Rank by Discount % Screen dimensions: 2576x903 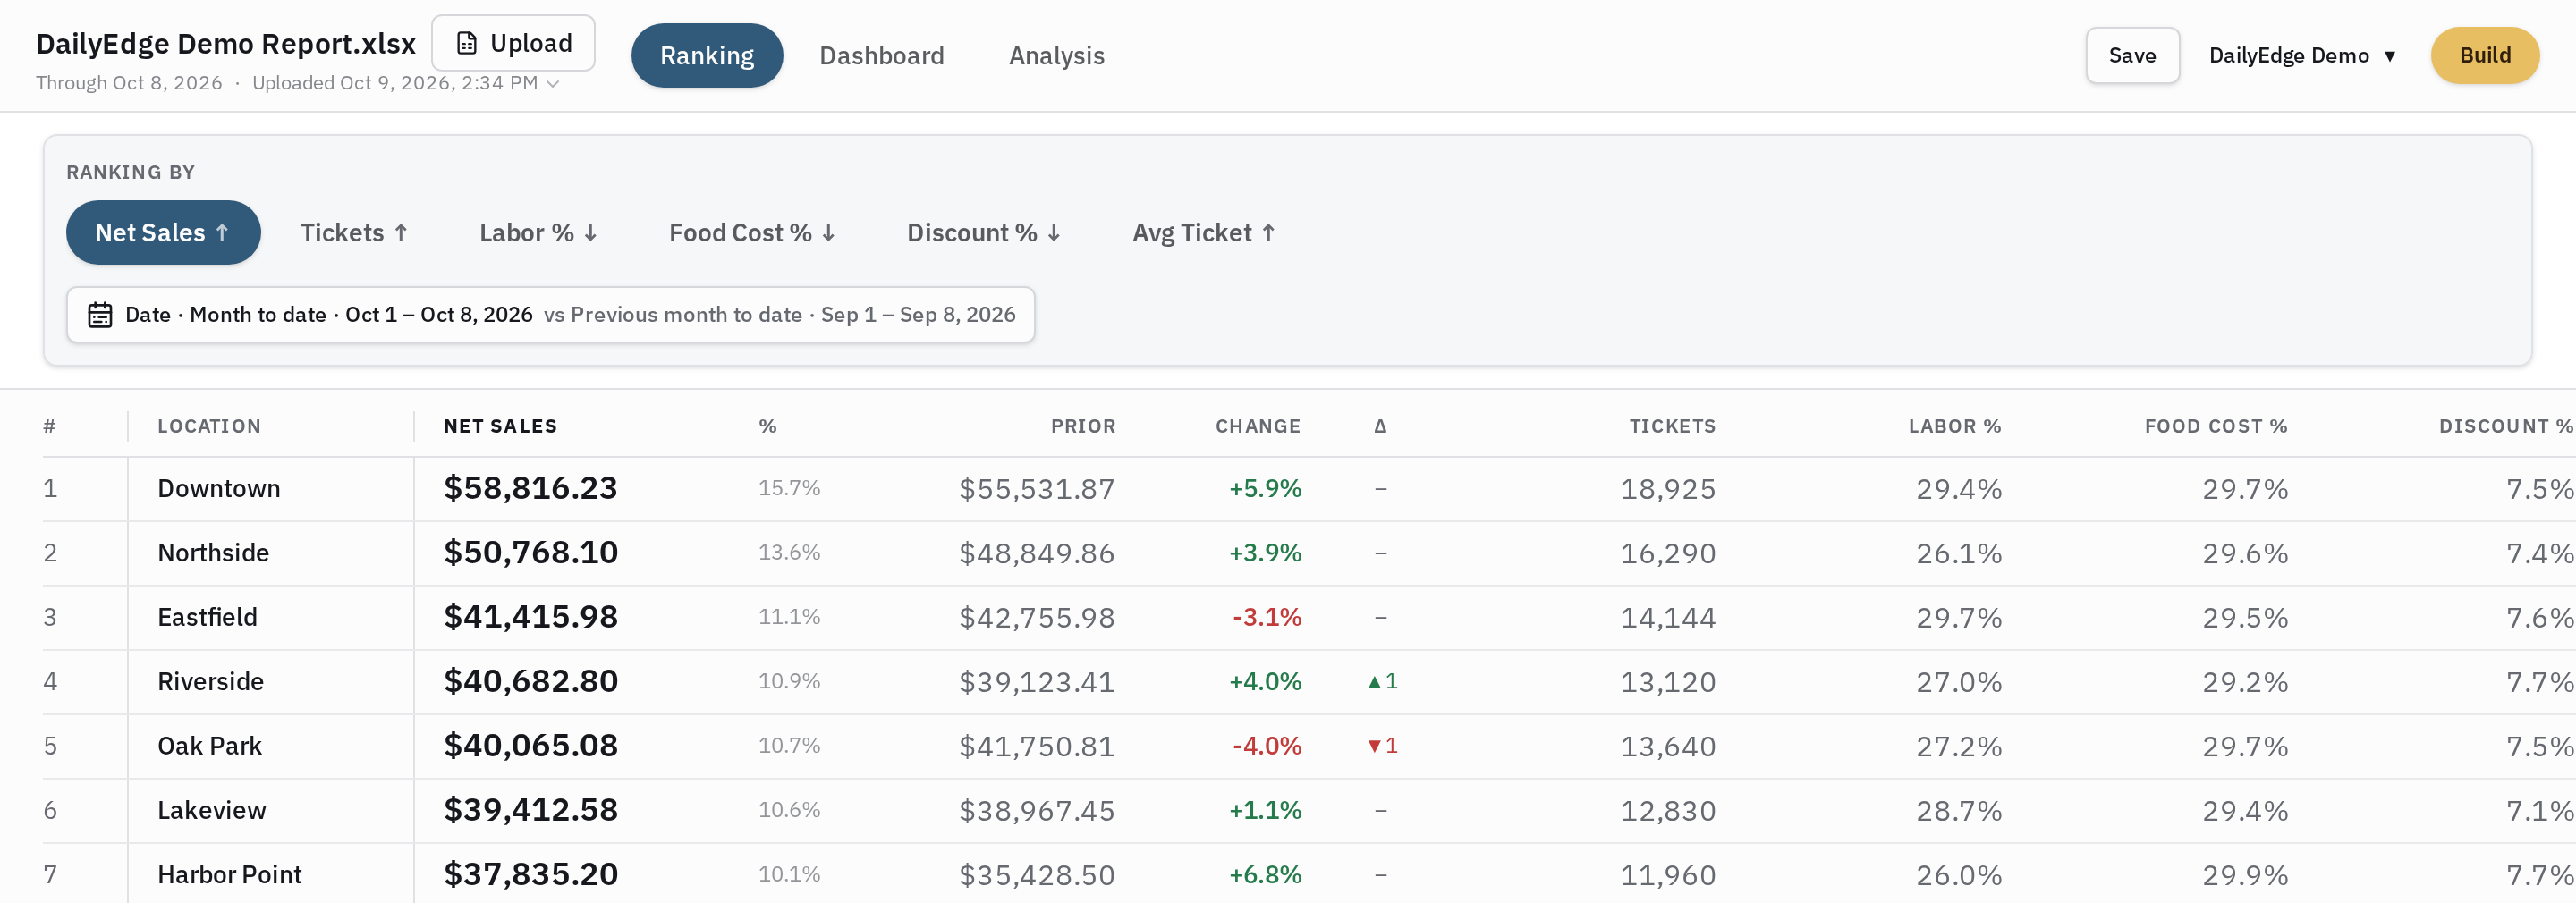(983, 232)
